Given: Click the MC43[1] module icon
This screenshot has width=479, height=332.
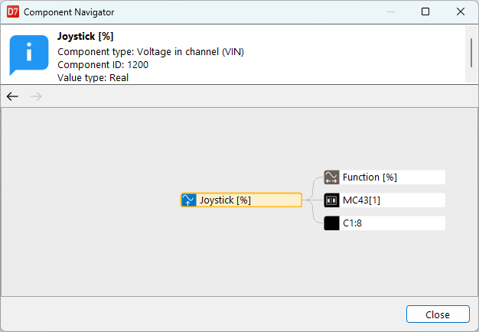Looking at the screenshot, I should click(331, 200).
